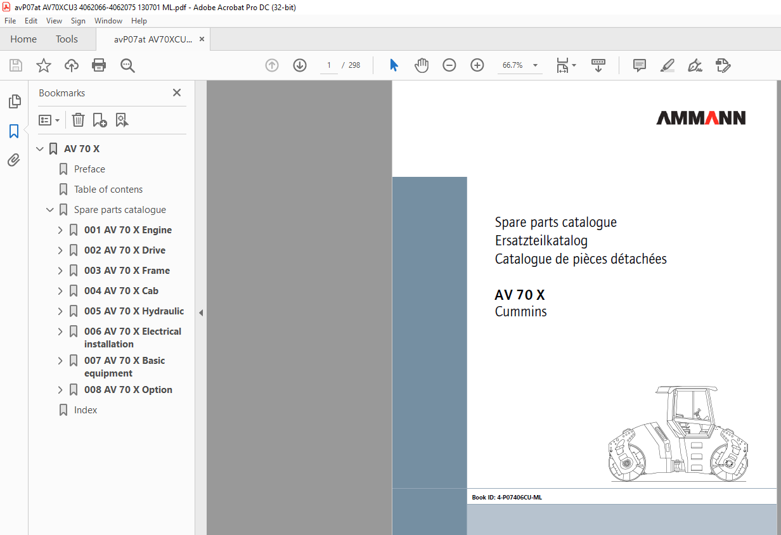This screenshot has width=781, height=535.
Task: Open the Window menu
Action: [x=108, y=21]
